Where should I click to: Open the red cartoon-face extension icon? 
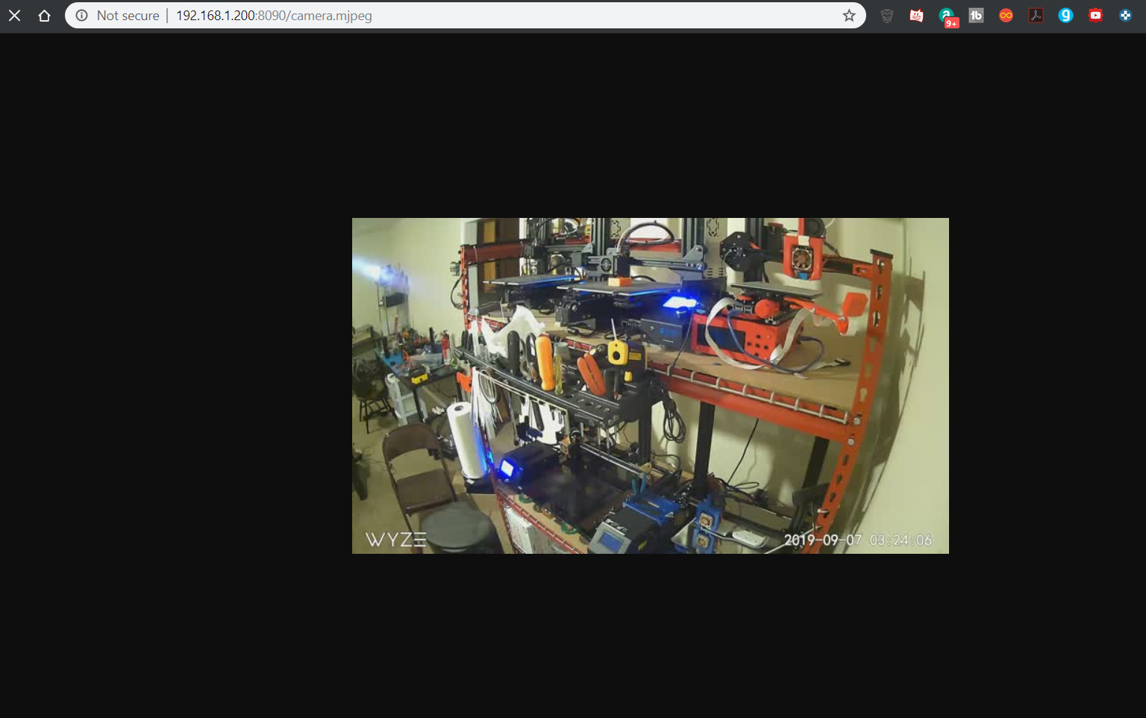point(916,15)
